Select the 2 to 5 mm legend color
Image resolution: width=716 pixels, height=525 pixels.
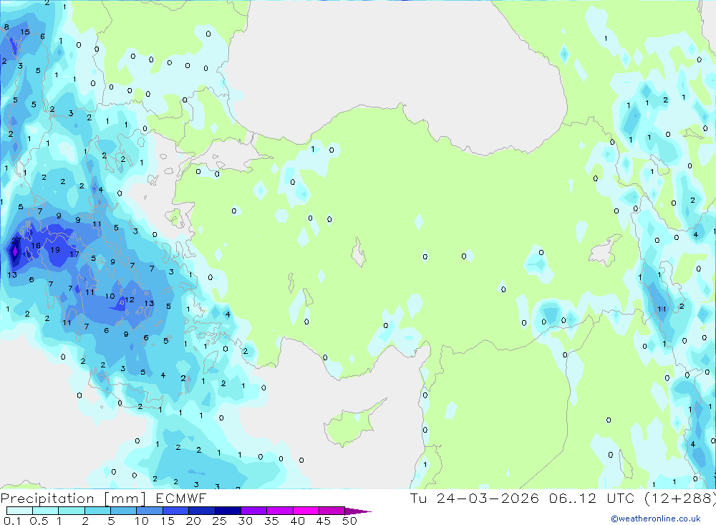tap(97, 511)
